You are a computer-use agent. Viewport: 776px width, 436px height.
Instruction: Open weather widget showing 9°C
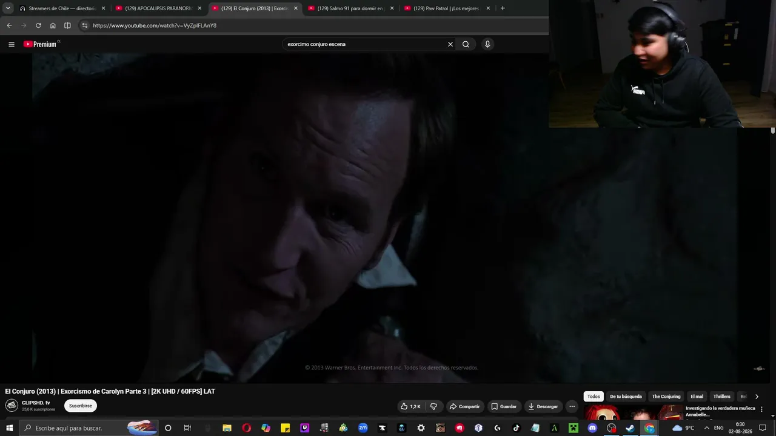[684, 428]
